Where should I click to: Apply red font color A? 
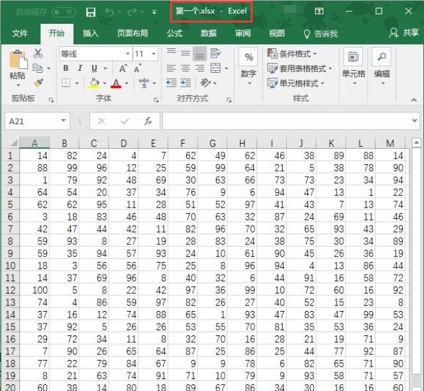click(x=116, y=83)
